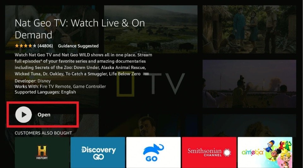Image resolution: width=303 pixels, height=168 pixels.
Task: Click the yellow Nat Geo frame logo
Action: tap(126, 85)
